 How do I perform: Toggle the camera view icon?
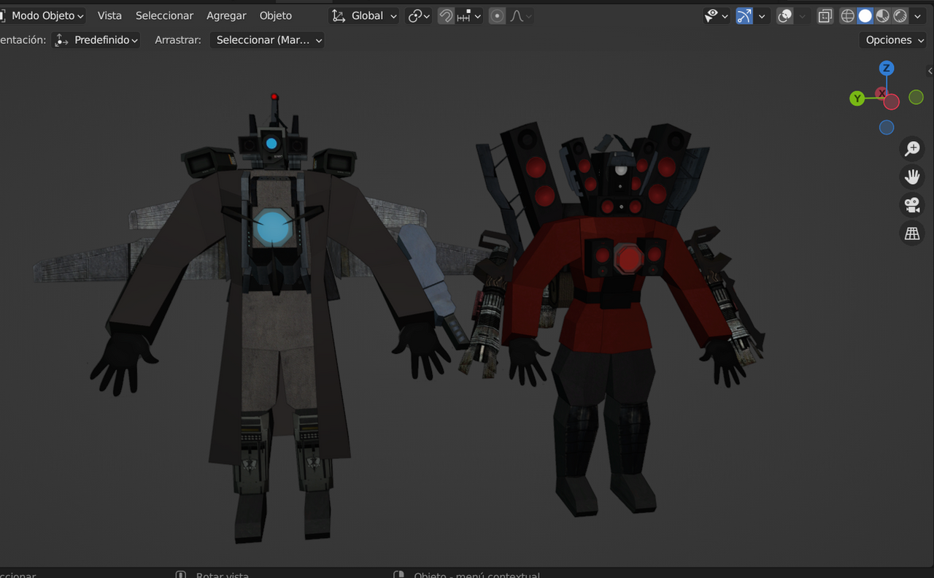click(x=912, y=205)
